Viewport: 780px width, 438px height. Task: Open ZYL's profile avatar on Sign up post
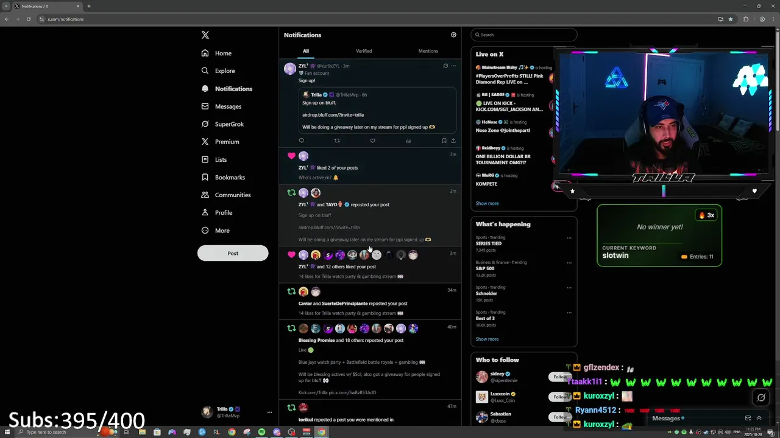pos(290,69)
